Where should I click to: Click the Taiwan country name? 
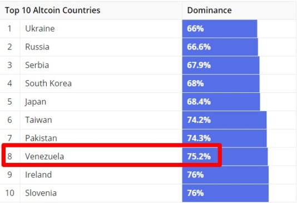[x=38, y=120]
